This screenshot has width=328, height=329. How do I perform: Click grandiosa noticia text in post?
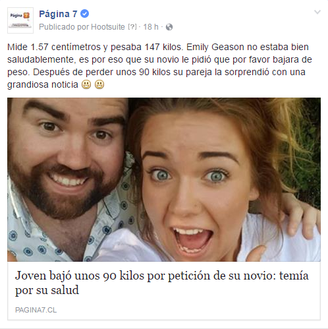click(x=43, y=84)
